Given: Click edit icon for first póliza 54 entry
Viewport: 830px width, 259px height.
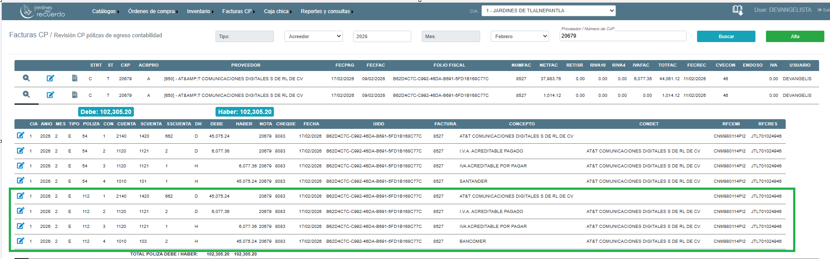Looking at the screenshot, I should [20, 135].
